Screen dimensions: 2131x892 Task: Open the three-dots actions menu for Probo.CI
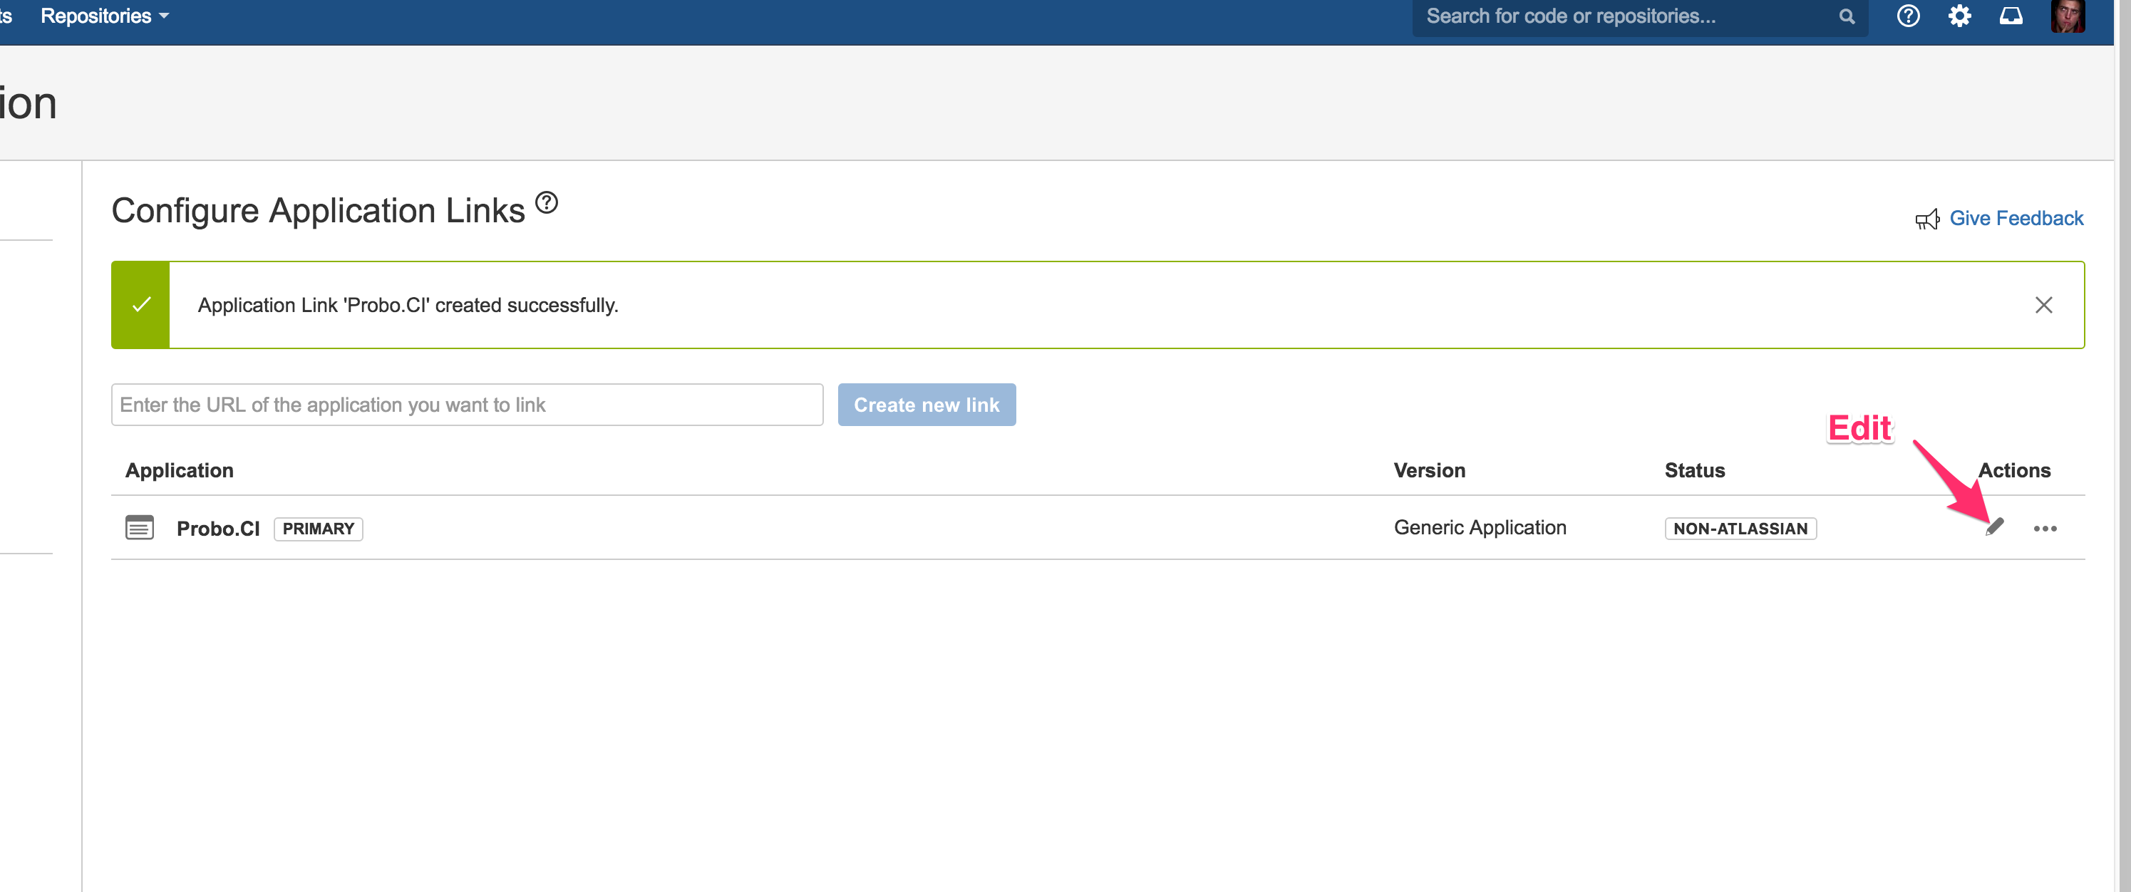point(2044,528)
